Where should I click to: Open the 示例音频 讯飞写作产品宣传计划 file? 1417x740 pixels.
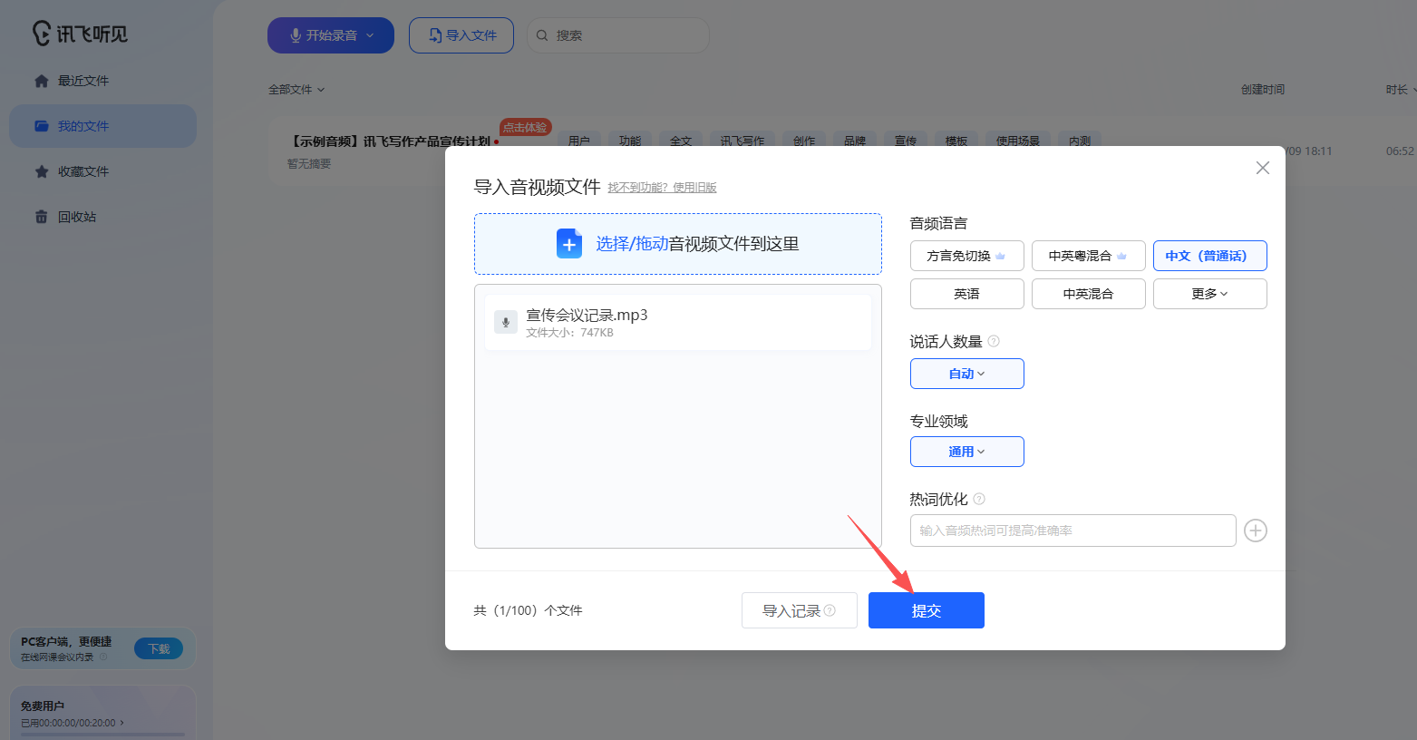(390, 141)
